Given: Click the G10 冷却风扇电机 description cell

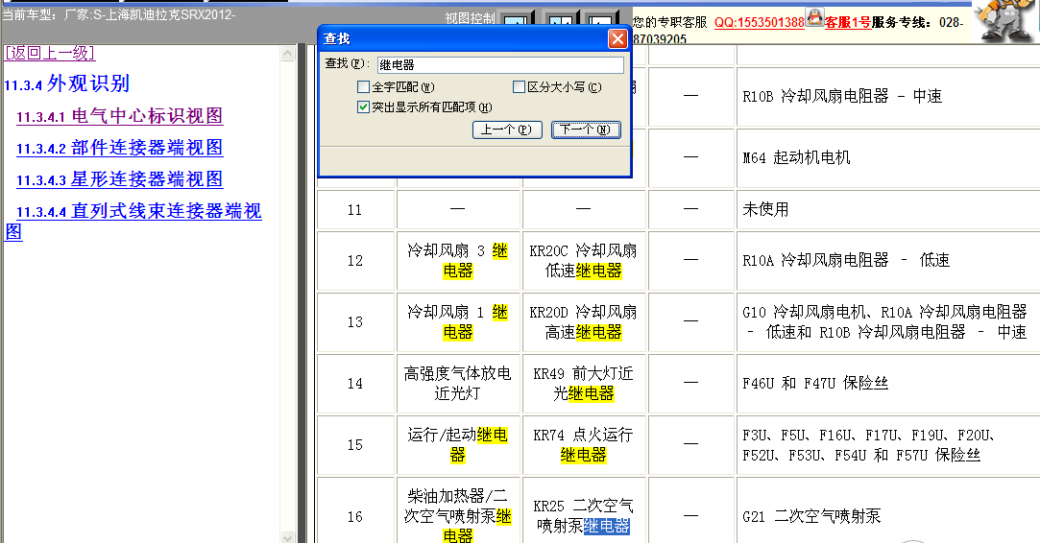Looking at the screenshot, I should (x=888, y=322).
